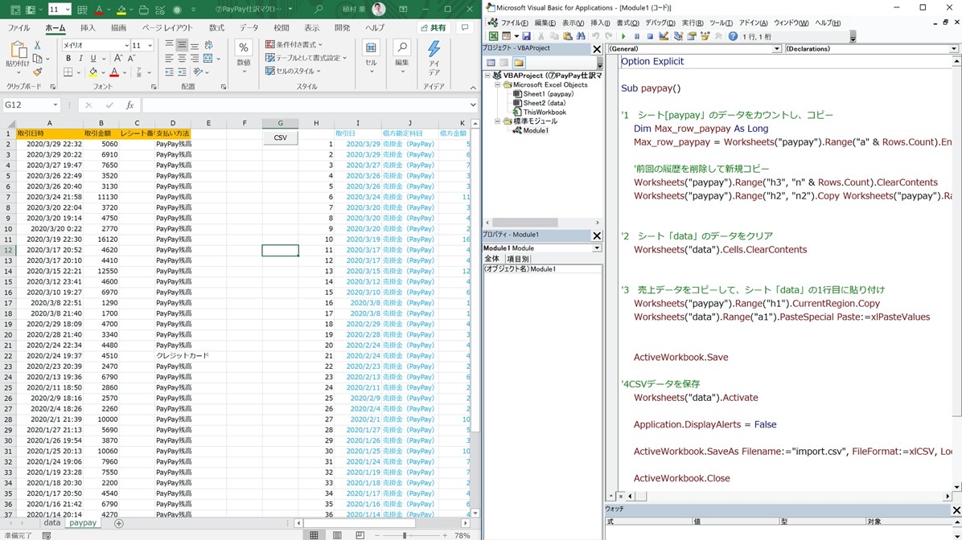This screenshot has height=540, width=962.
Task: Toggle Italic formatting in Excel ribbon
Action: (x=80, y=58)
